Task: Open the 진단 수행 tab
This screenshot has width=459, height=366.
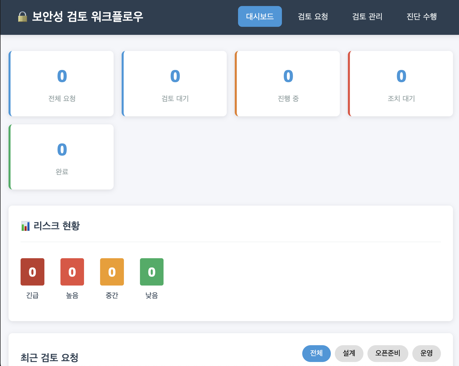Action: point(422,17)
